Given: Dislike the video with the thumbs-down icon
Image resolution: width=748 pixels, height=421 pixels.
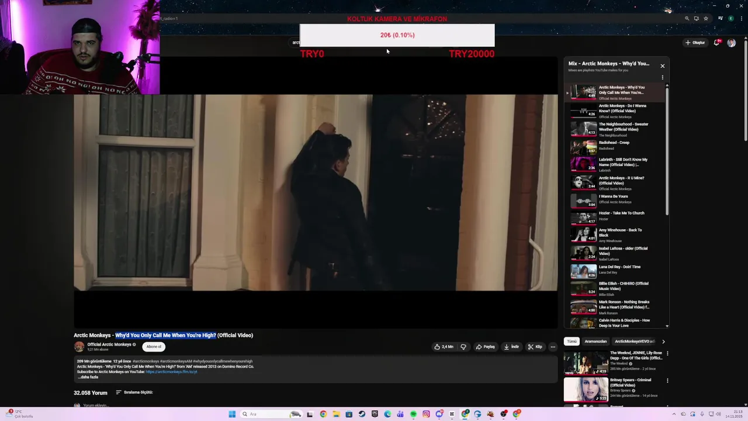Looking at the screenshot, I should pos(463,347).
